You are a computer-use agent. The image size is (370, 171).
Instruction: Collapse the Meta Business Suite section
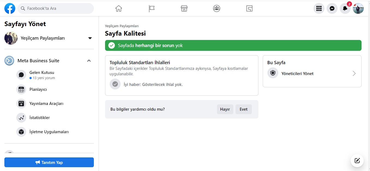click(x=89, y=61)
